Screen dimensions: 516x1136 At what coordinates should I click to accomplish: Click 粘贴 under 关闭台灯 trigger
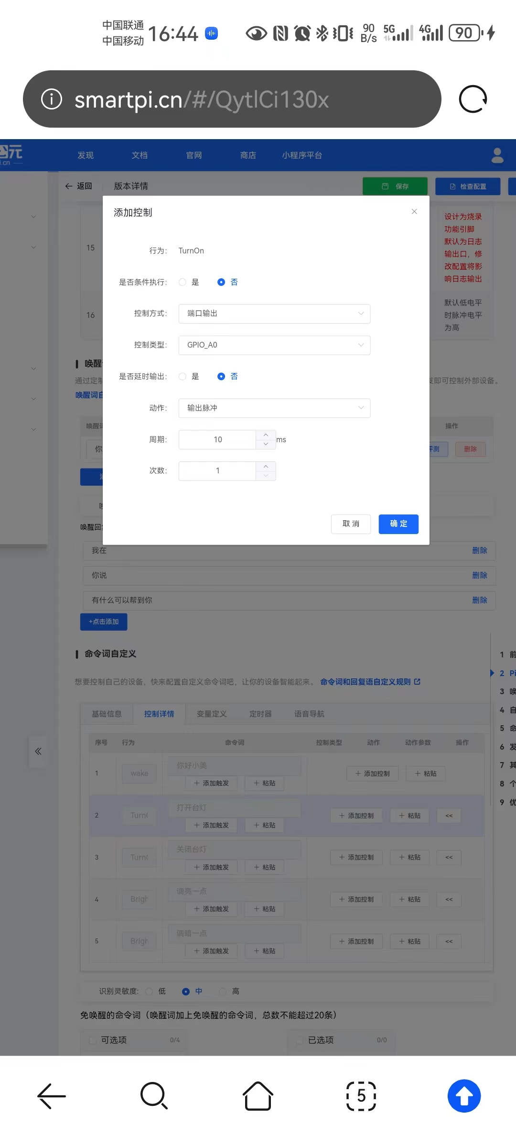(x=264, y=867)
